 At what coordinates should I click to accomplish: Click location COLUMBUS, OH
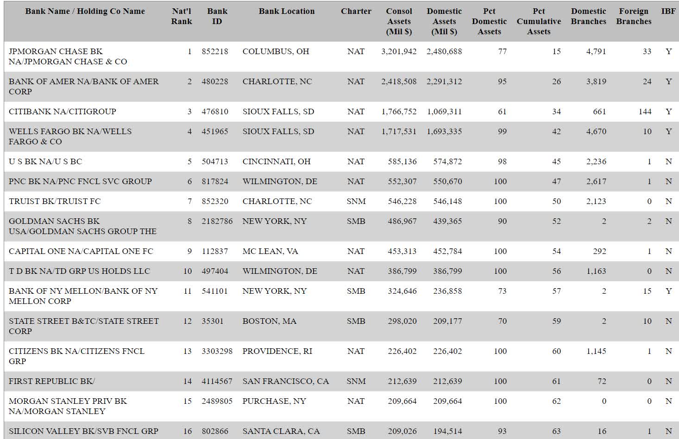point(276,51)
